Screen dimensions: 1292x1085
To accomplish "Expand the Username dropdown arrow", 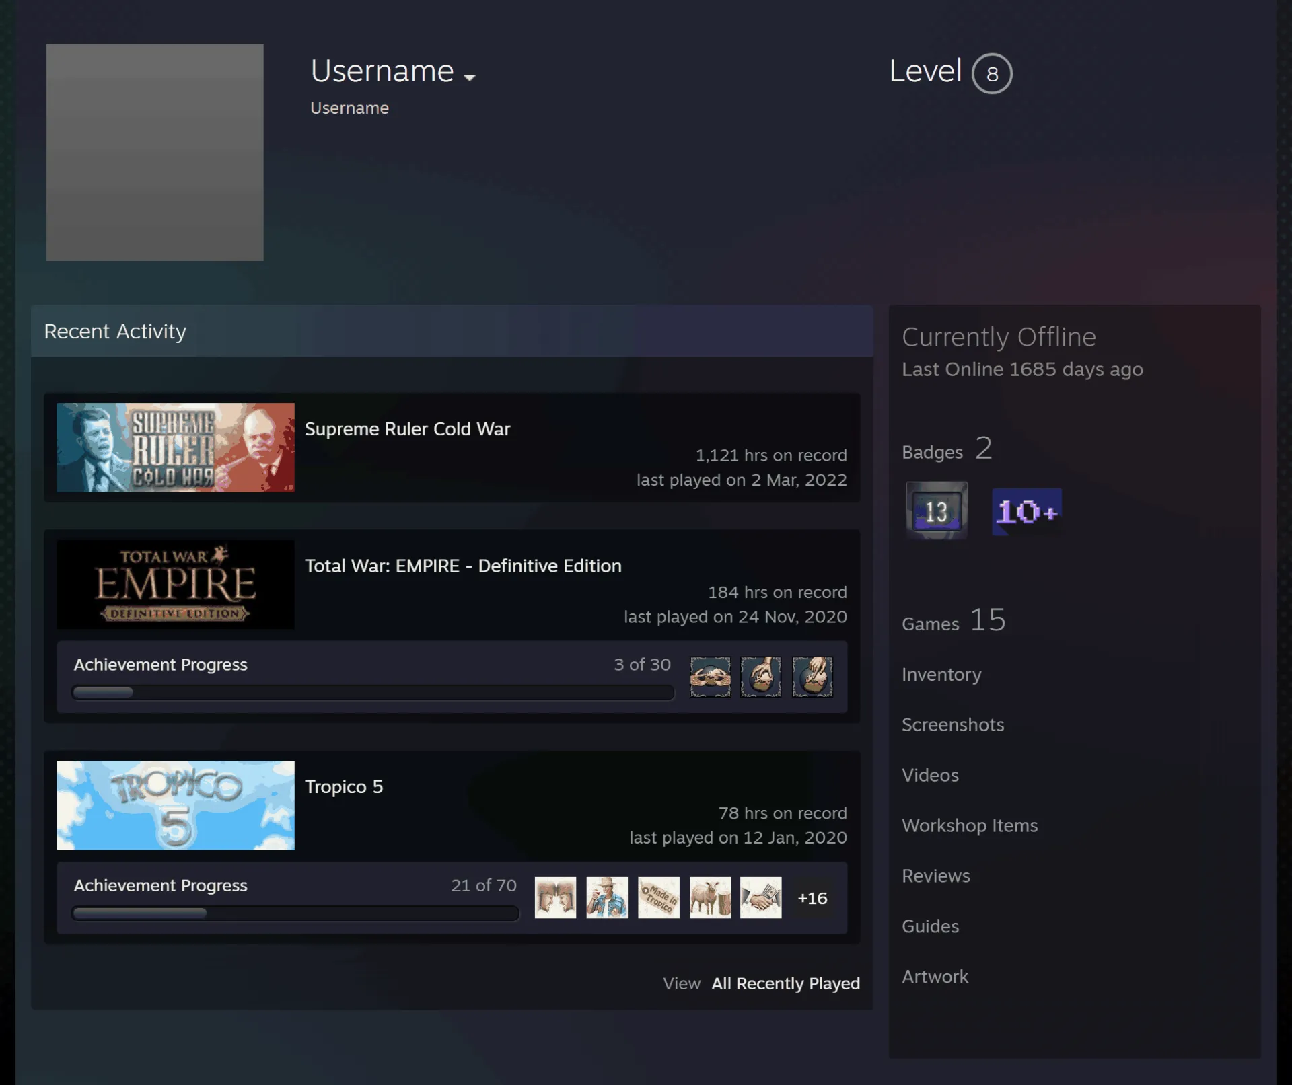I will point(470,77).
